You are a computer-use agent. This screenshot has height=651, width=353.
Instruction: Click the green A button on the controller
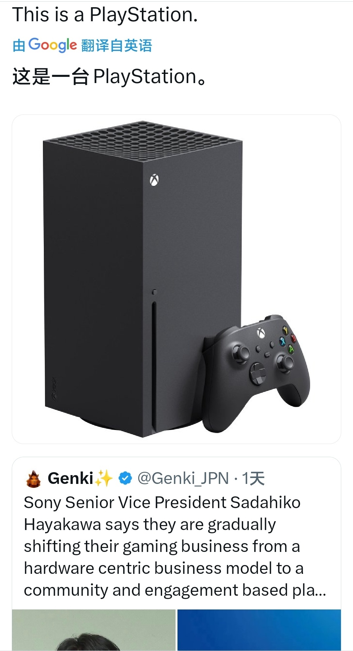click(x=291, y=350)
